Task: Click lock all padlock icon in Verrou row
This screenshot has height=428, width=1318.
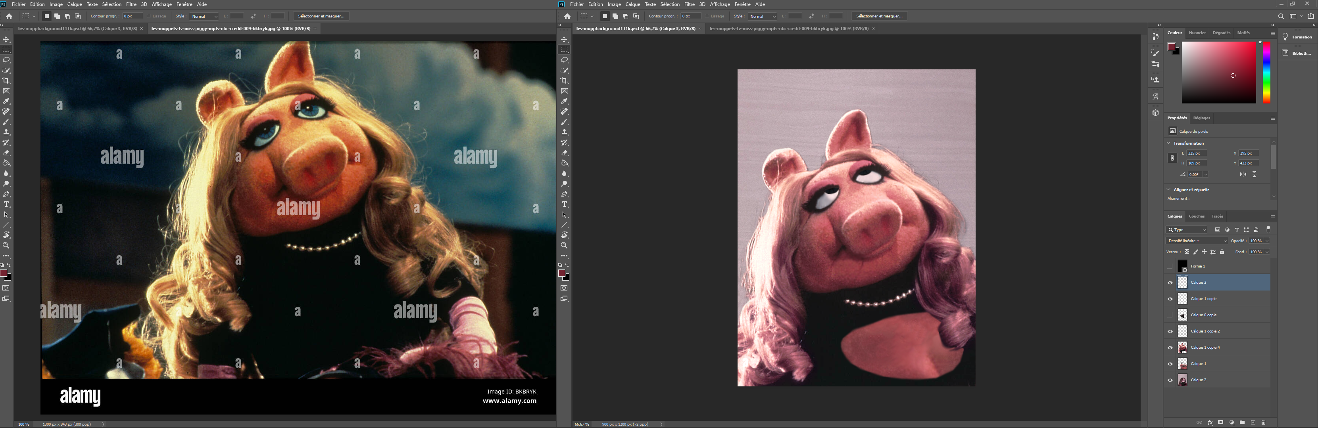Action: (1222, 252)
